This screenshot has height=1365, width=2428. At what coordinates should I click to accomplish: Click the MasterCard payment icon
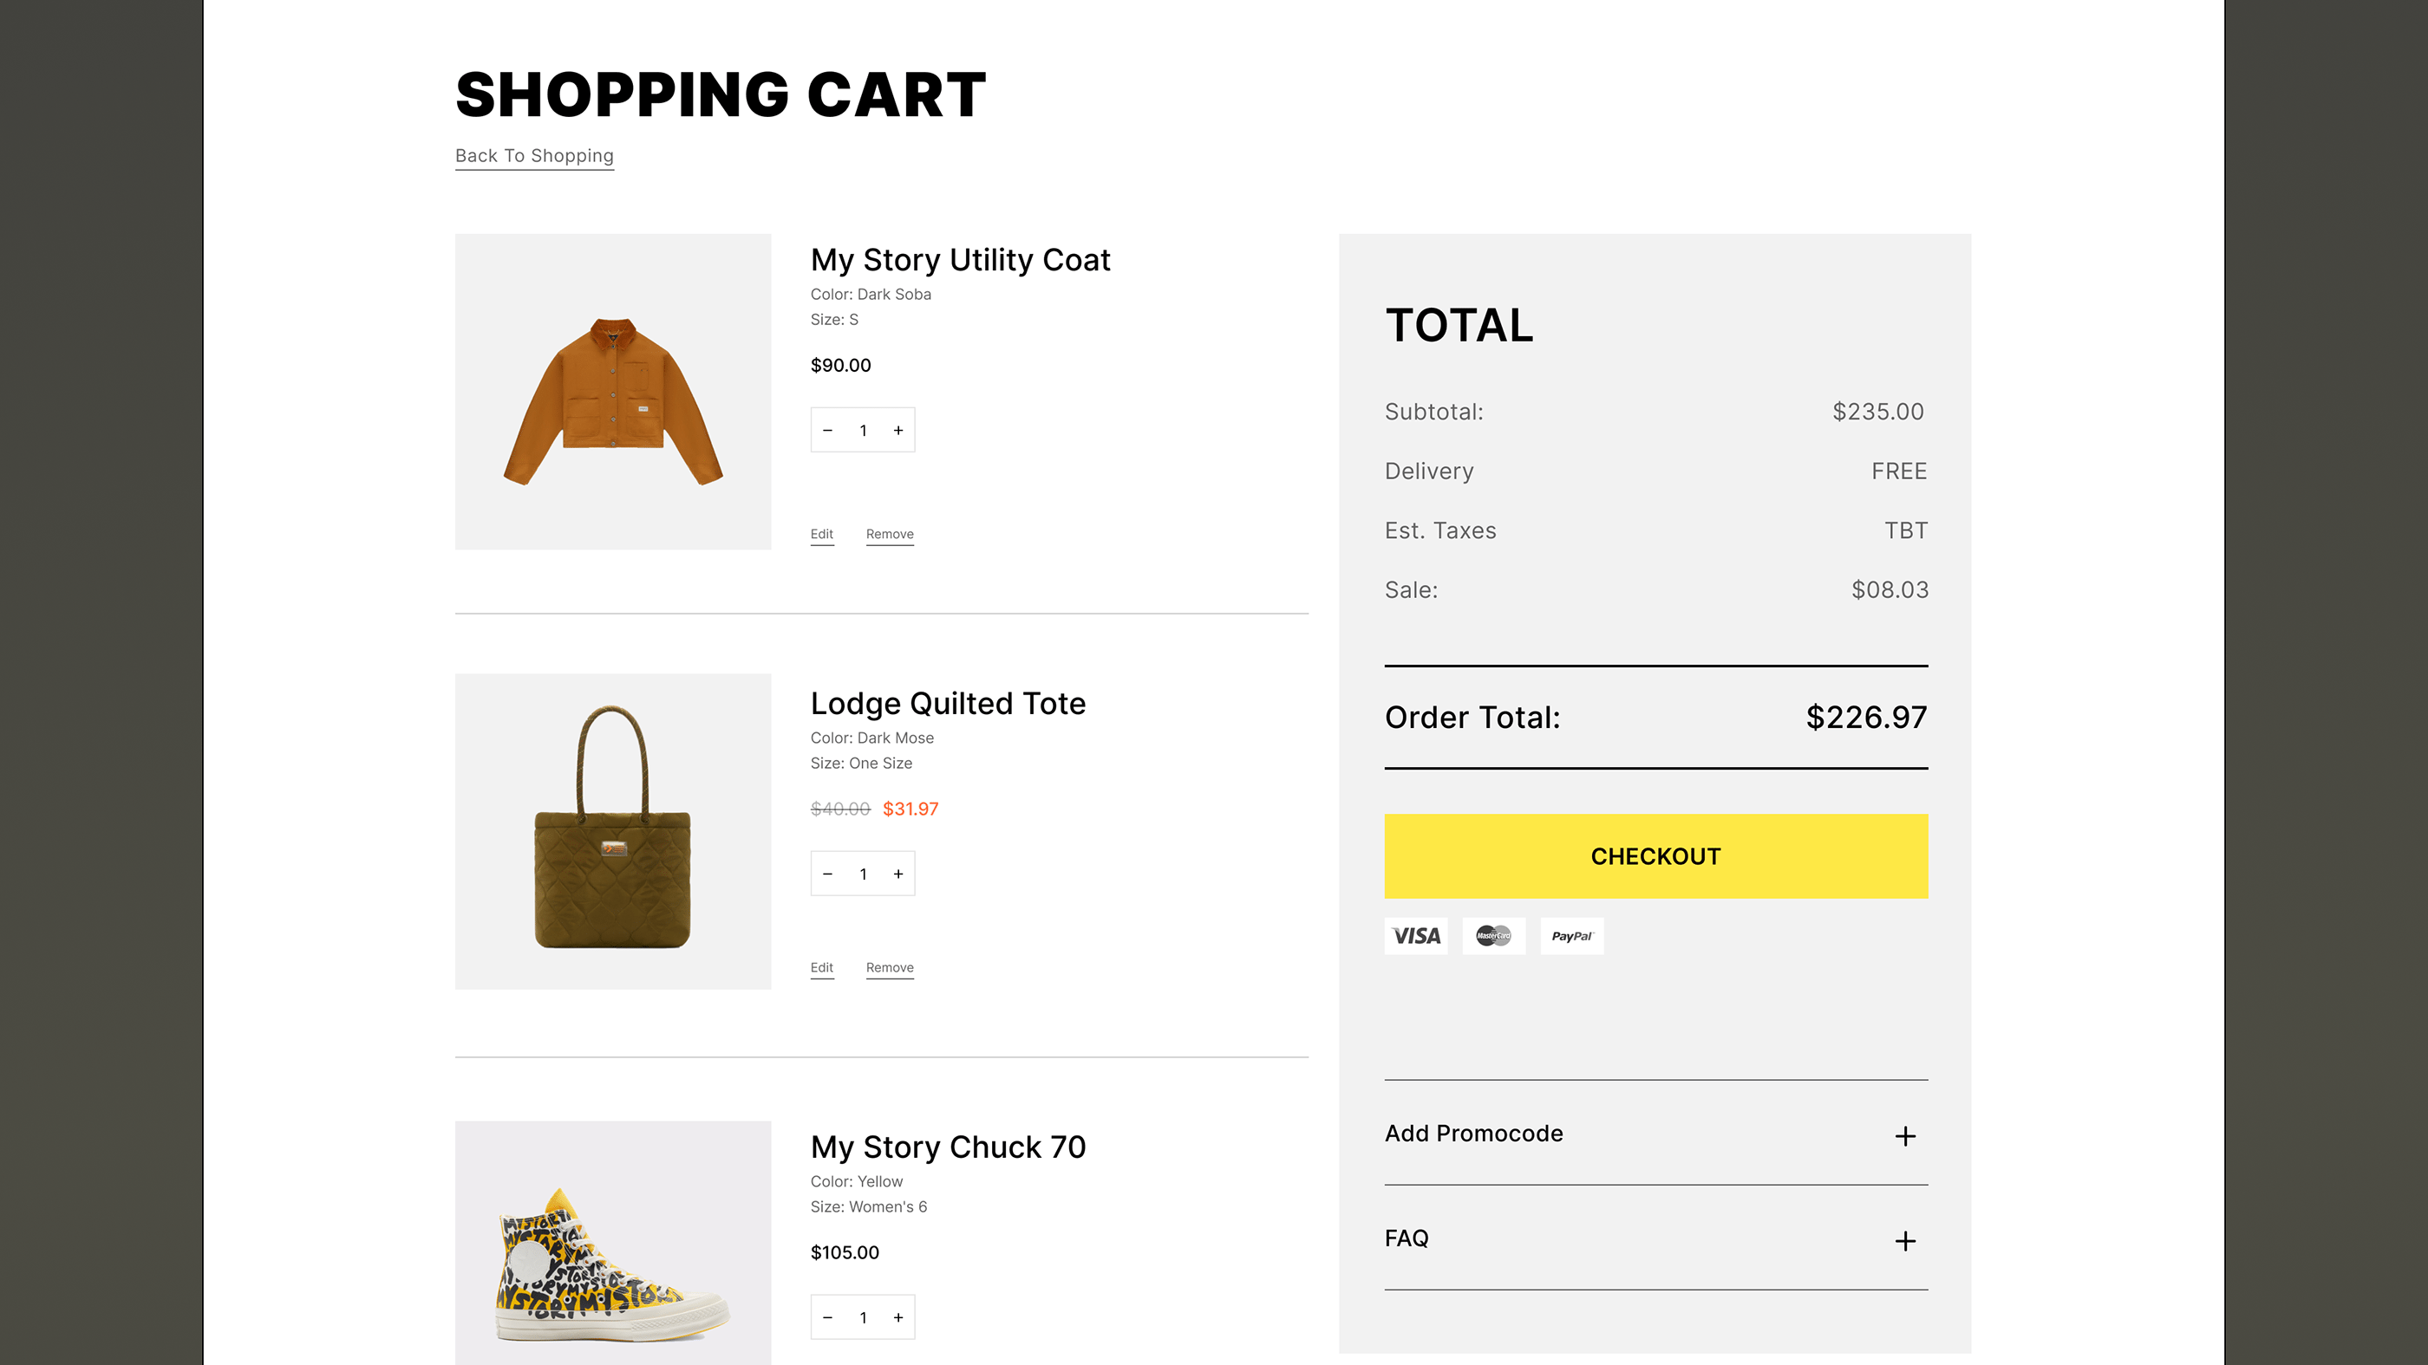[x=1493, y=935]
